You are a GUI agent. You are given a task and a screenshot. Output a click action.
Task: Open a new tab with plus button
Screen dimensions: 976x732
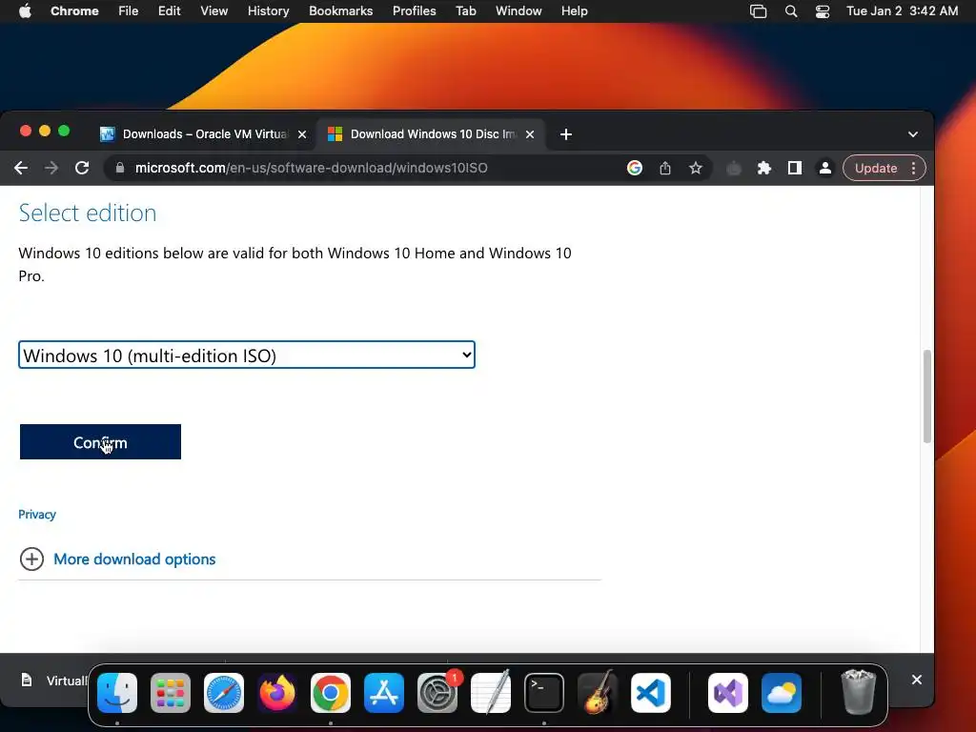click(566, 134)
